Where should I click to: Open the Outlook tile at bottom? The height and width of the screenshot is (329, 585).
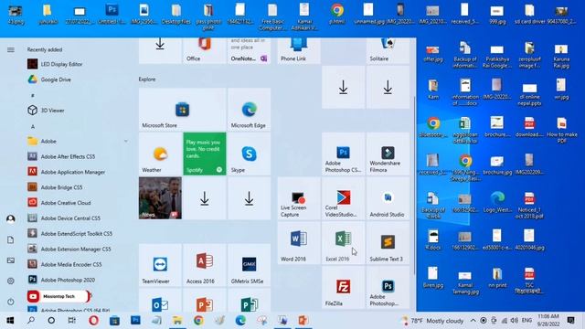pos(160,300)
